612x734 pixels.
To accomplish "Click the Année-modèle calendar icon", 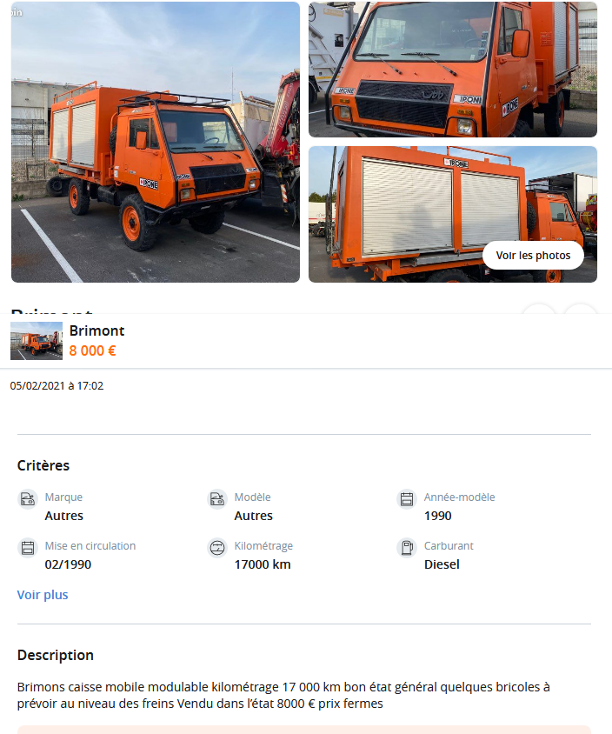I will point(407,499).
